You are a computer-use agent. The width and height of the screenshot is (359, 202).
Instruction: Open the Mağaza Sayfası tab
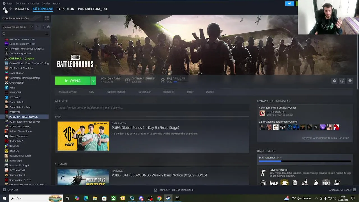(x=68, y=92)
